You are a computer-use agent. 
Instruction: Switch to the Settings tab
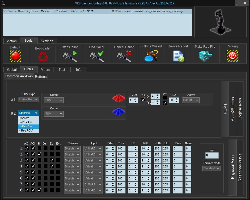coord(47,41)
